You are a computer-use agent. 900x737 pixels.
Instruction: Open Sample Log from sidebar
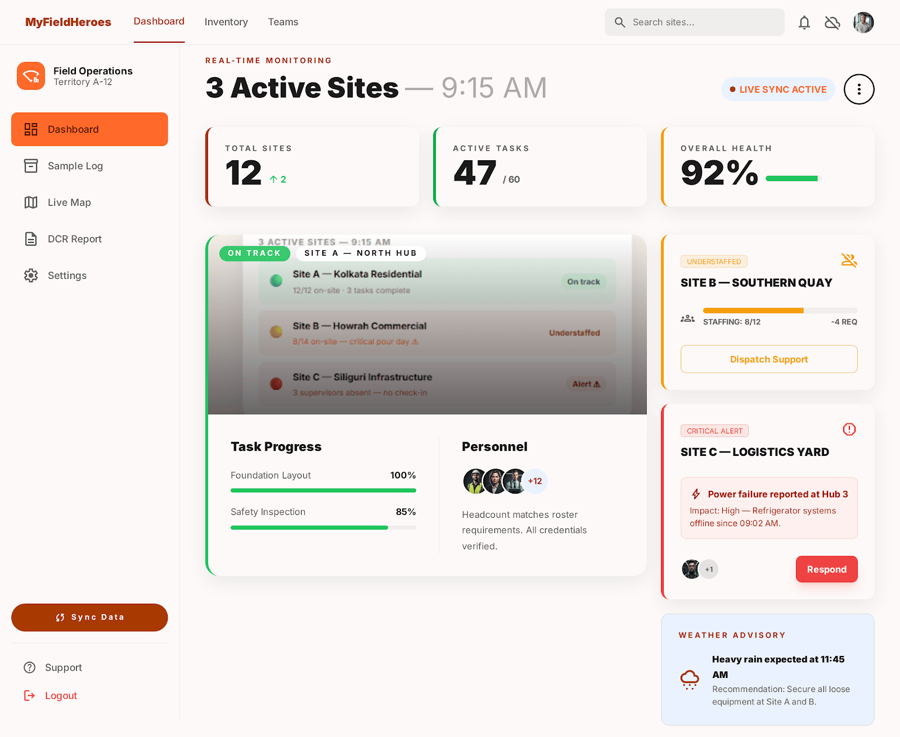point(89,166)
